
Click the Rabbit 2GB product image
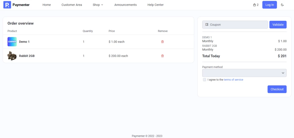12,56
